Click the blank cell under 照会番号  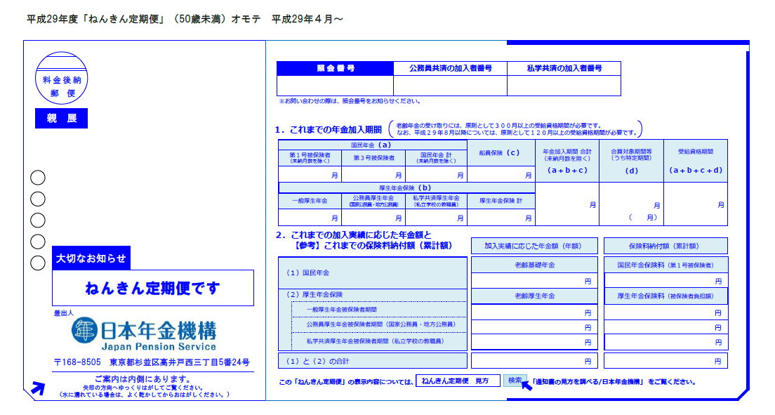pyautogui.click(x=335, y=86)
